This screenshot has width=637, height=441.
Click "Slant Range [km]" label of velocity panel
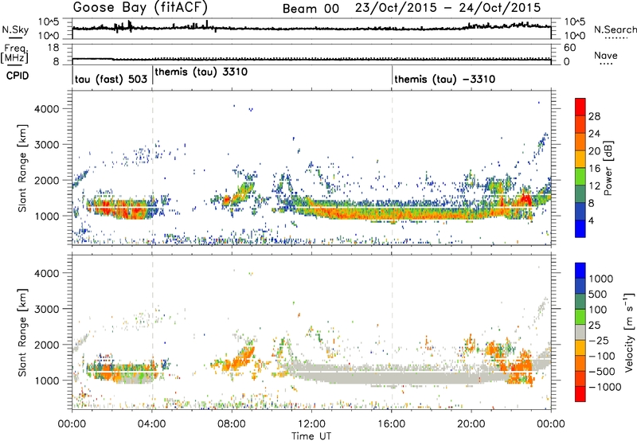click(23, 332)
